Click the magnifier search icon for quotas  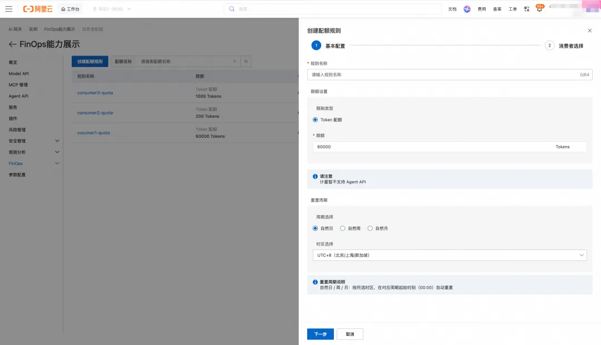[x=246, y=61]
